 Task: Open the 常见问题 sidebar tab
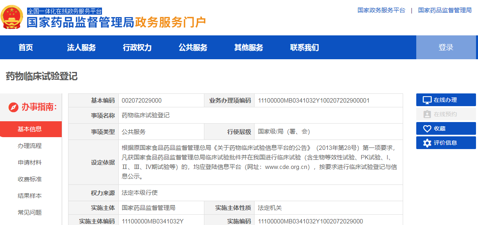click(x=30, y=213)
